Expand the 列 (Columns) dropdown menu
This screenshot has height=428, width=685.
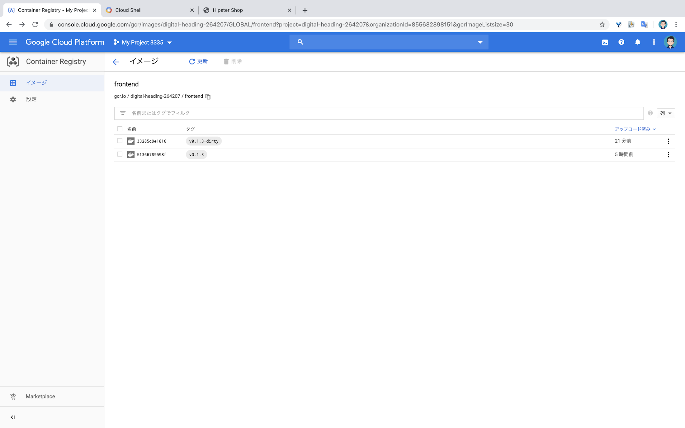pos(666,113)
